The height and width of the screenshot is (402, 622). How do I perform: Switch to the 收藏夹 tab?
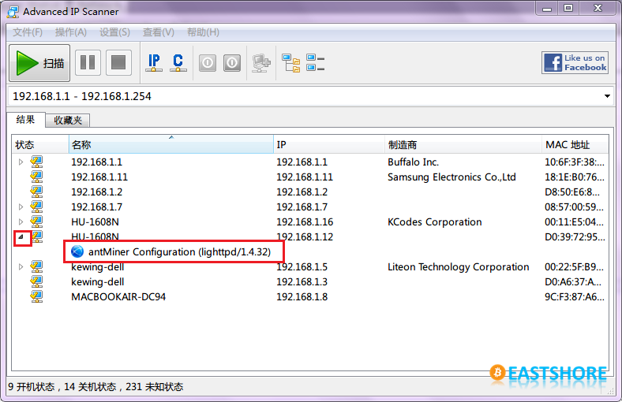point(68,121)
